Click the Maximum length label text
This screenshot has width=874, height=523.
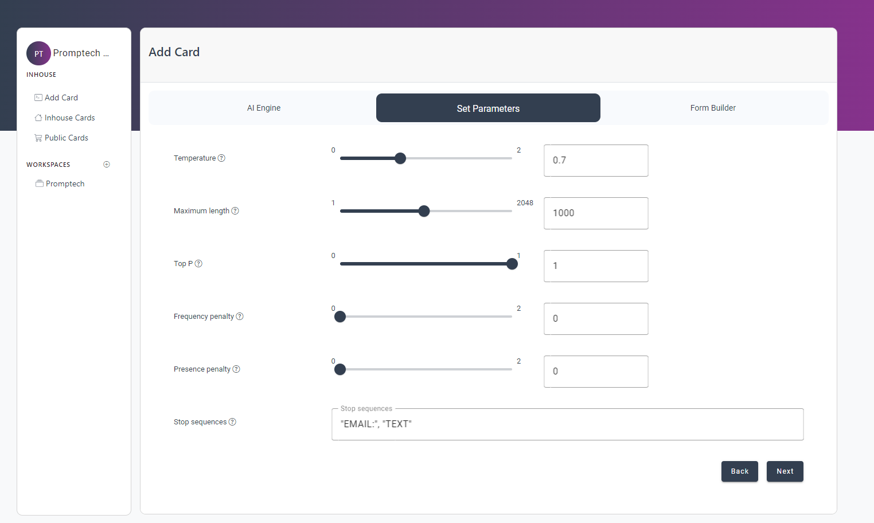click(x=201, y=211)
